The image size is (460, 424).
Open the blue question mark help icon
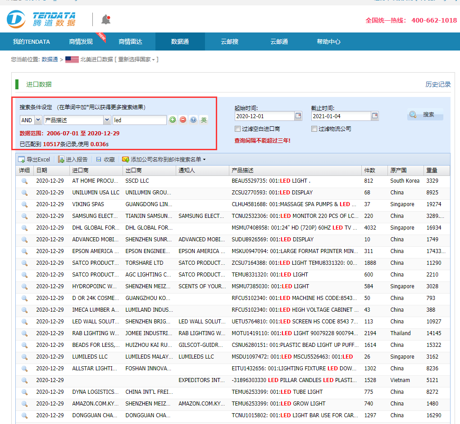[x=193, y=120]
